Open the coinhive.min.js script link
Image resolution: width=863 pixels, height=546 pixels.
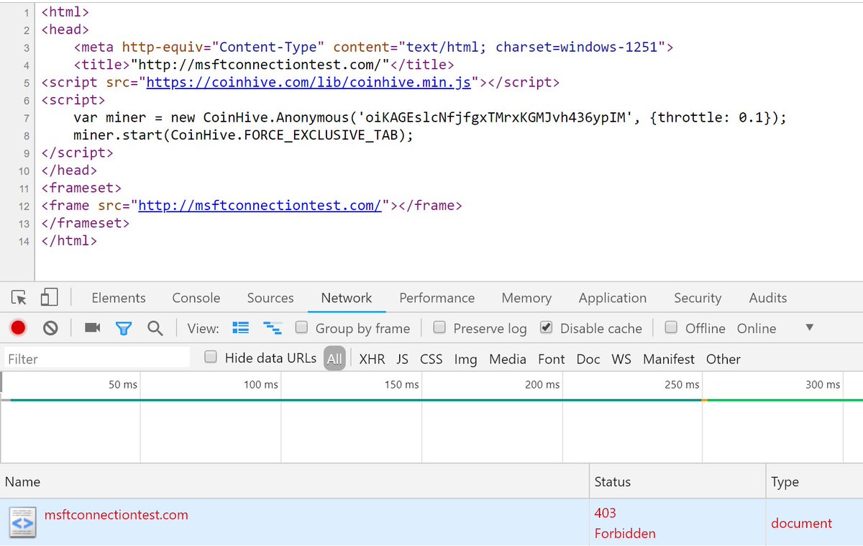click(309, 82)
